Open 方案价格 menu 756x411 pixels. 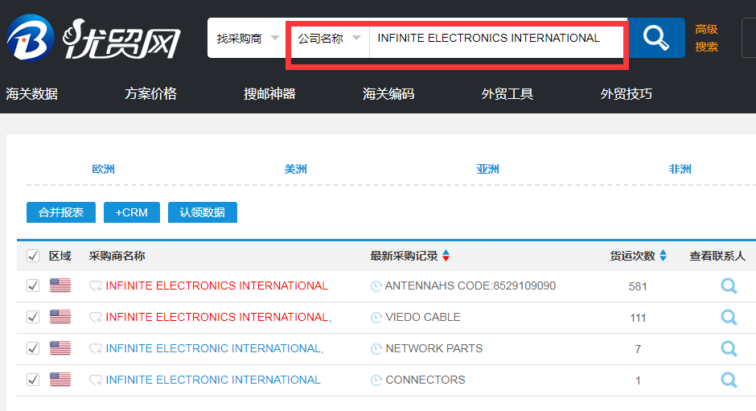tap(150, 93)
